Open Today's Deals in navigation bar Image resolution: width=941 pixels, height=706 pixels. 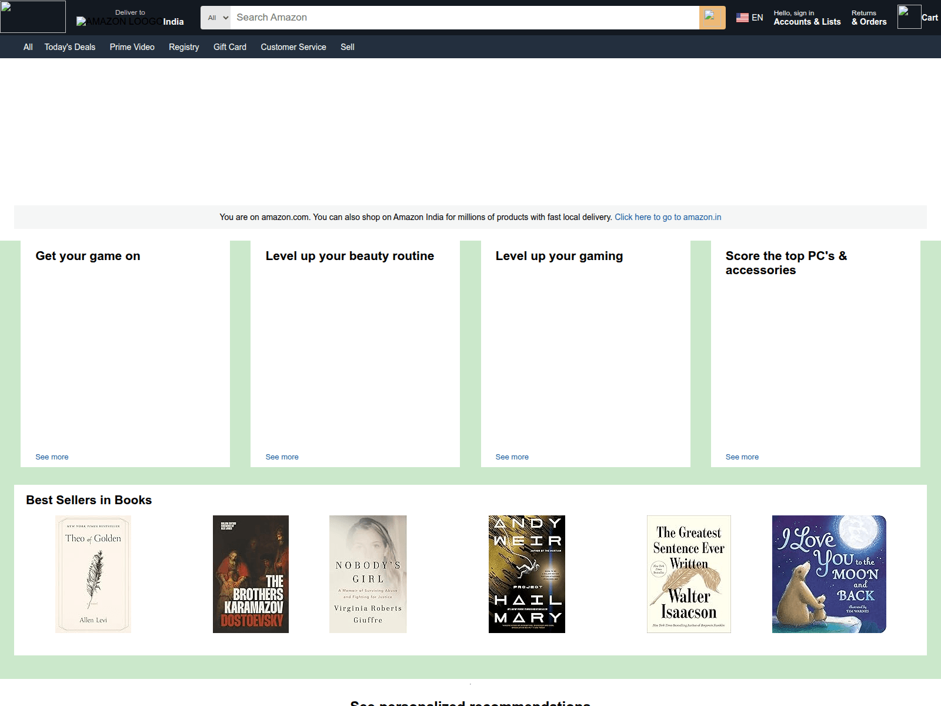(69, 47)
